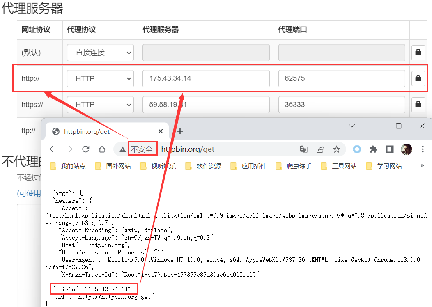Screen dimensions: 432x307
Task: Share this page via share icon
Action: [320, 149]
